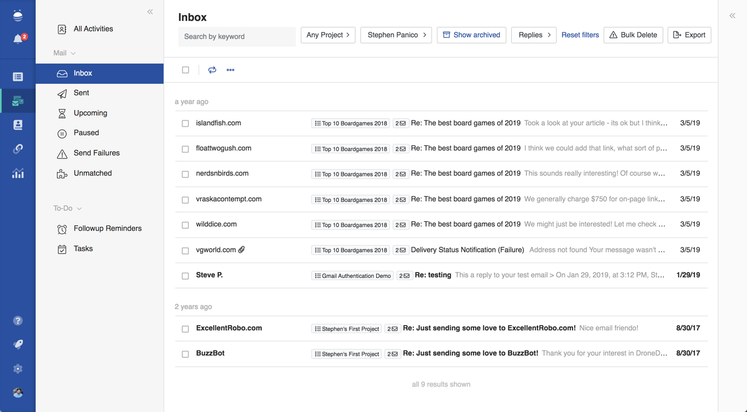Collapse the left navigation panel arrows
The width and height of the screenshot is (747, 412).
tap(150, 11)
